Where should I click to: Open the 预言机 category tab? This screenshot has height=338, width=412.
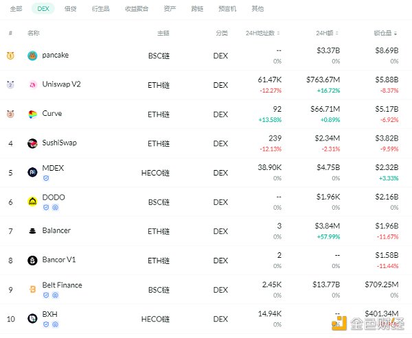coord(227,10)
